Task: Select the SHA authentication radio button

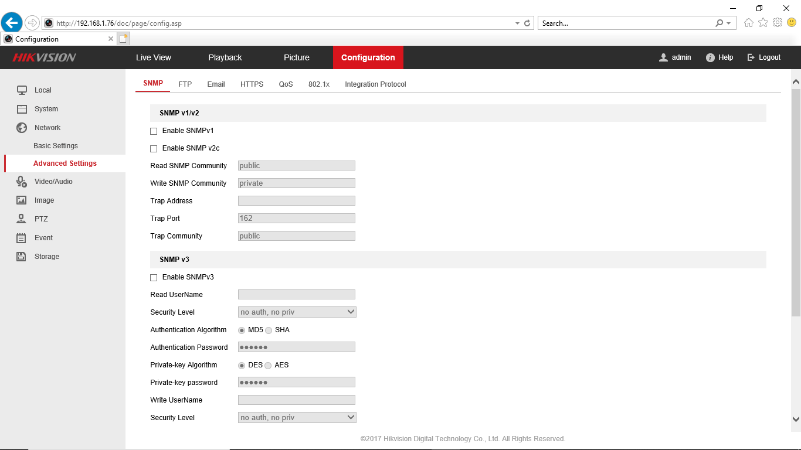Action: click(x=269, y=330)
